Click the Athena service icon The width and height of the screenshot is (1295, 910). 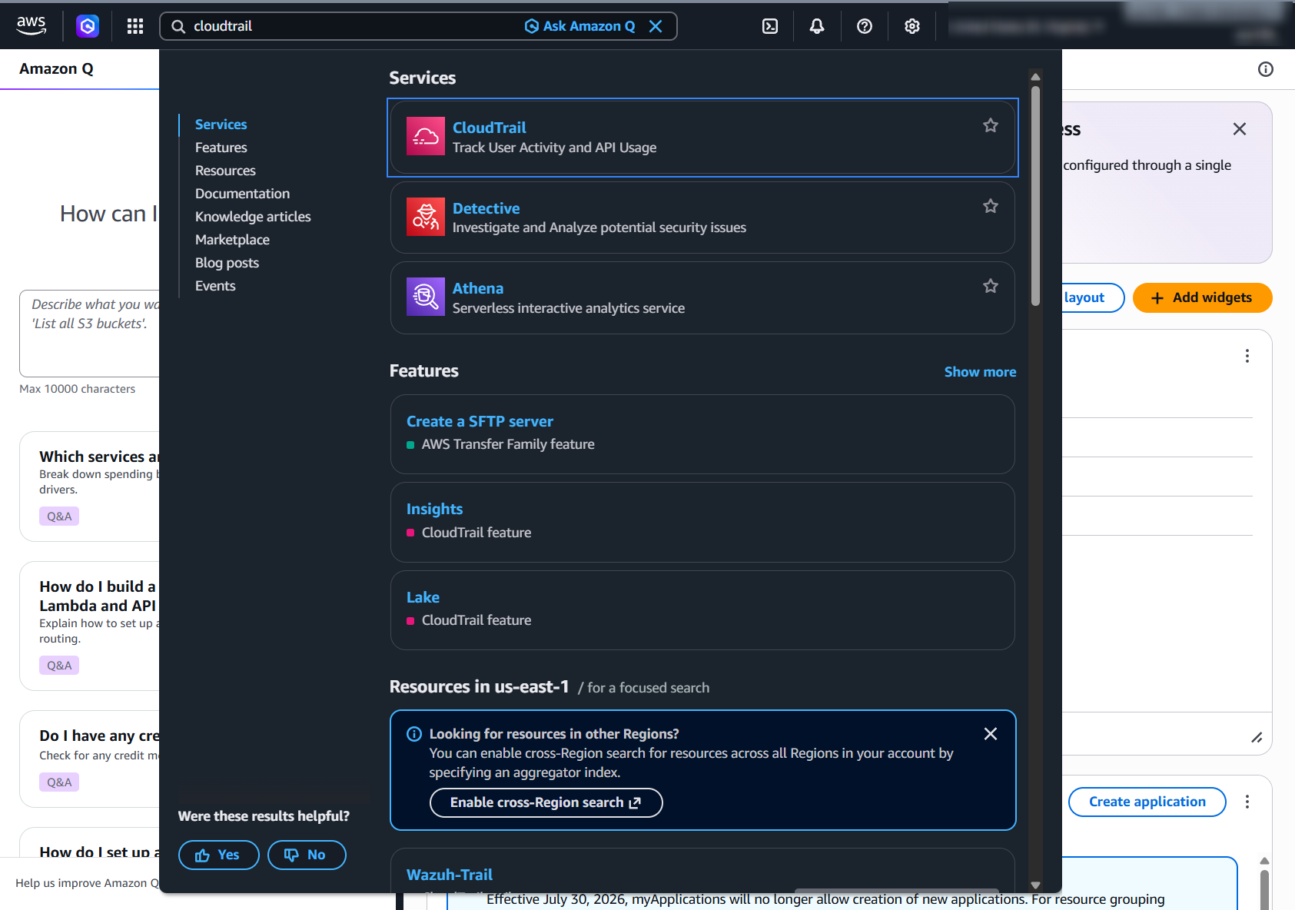tap(426, 297)
